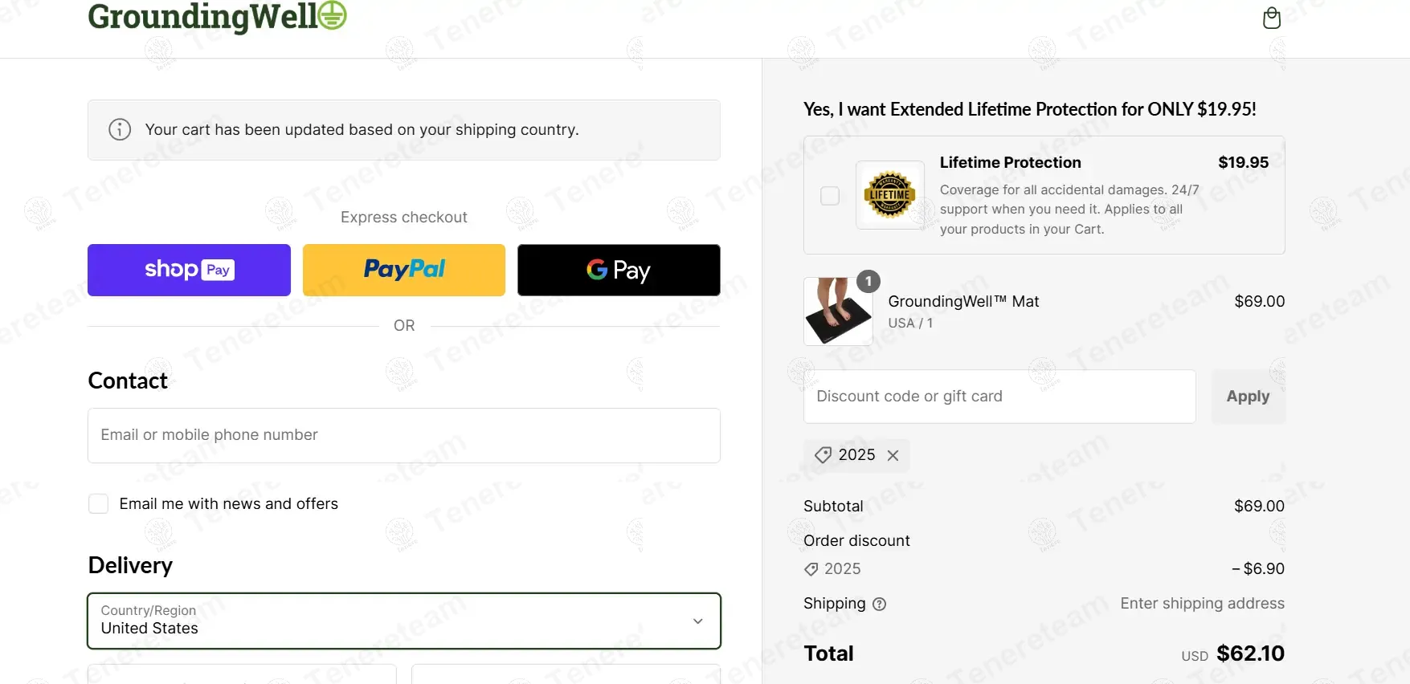The width and height of the screenshot is (1410, 684).
Task: Click the quantity badge on the mat image
Action: 868,281
